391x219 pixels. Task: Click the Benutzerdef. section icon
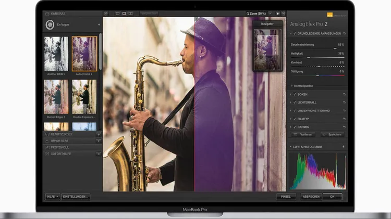coord(47,134)
